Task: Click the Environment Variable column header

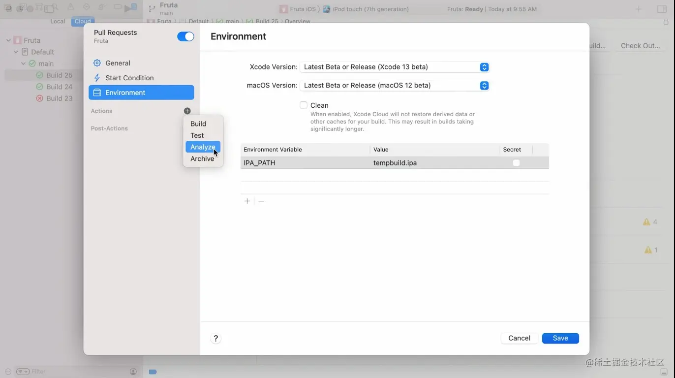Action: click(x=305, y=150)
